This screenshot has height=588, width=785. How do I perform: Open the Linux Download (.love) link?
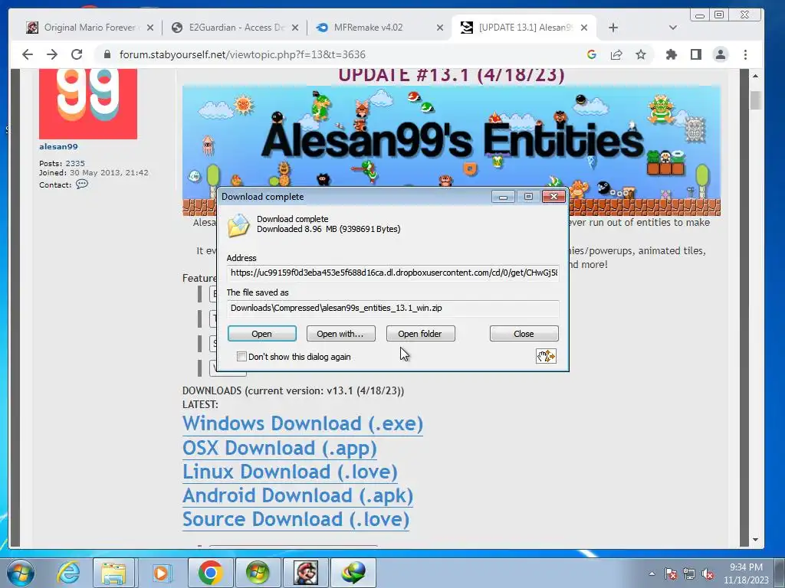click(x=290, y=472)
